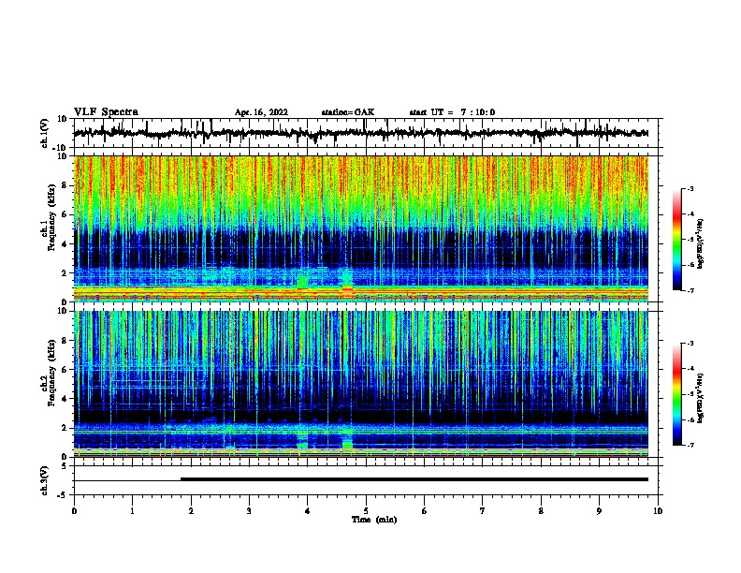
Task: Click the "Time (min)" axis label
Action: click(374, 520)
